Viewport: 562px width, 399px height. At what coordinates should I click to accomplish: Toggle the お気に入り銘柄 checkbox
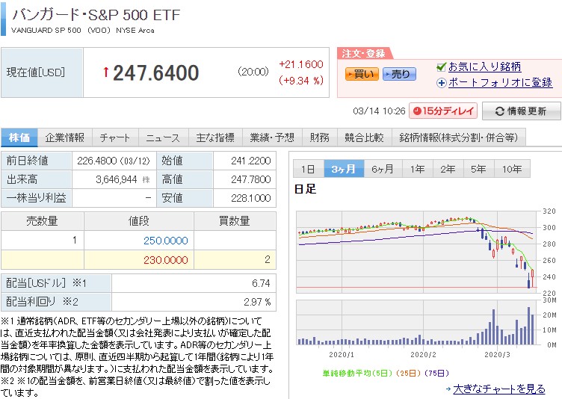point(441,66)
